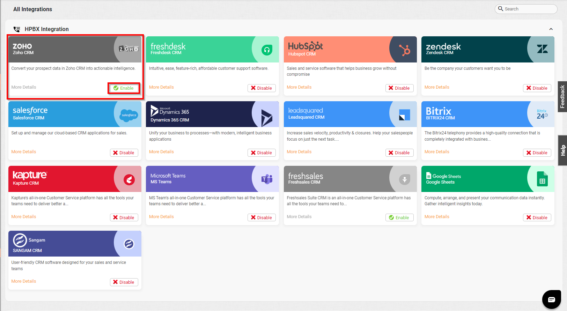Open the Feedback side tab
This screenshot has height=311, width=567.
562,97
